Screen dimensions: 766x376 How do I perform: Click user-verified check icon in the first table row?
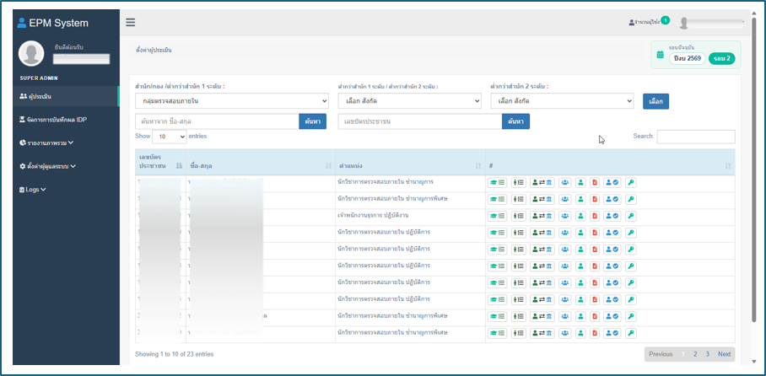(612, 183)
